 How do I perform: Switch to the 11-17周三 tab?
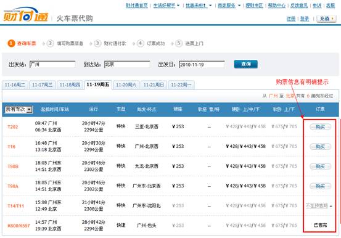click(x=42, y=85)
